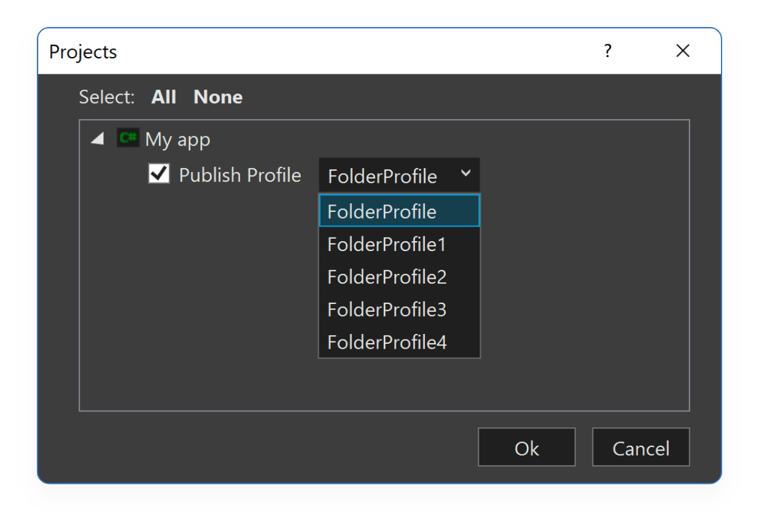759x531 pixels.
Task: Choose FolderProfile4 at the list bottom
Action: tap(385, 342)
